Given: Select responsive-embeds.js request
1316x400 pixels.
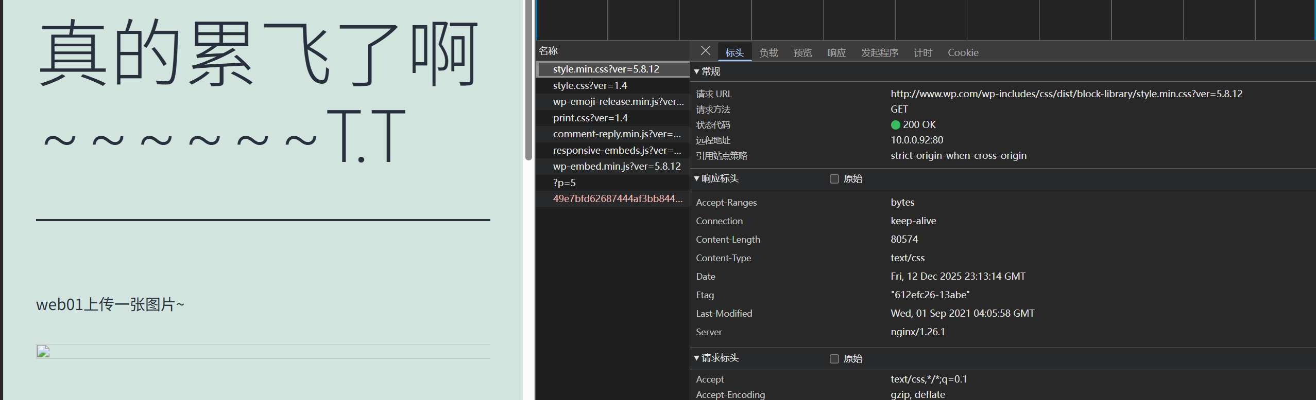Looking at the screenshot, I should 612,150.
